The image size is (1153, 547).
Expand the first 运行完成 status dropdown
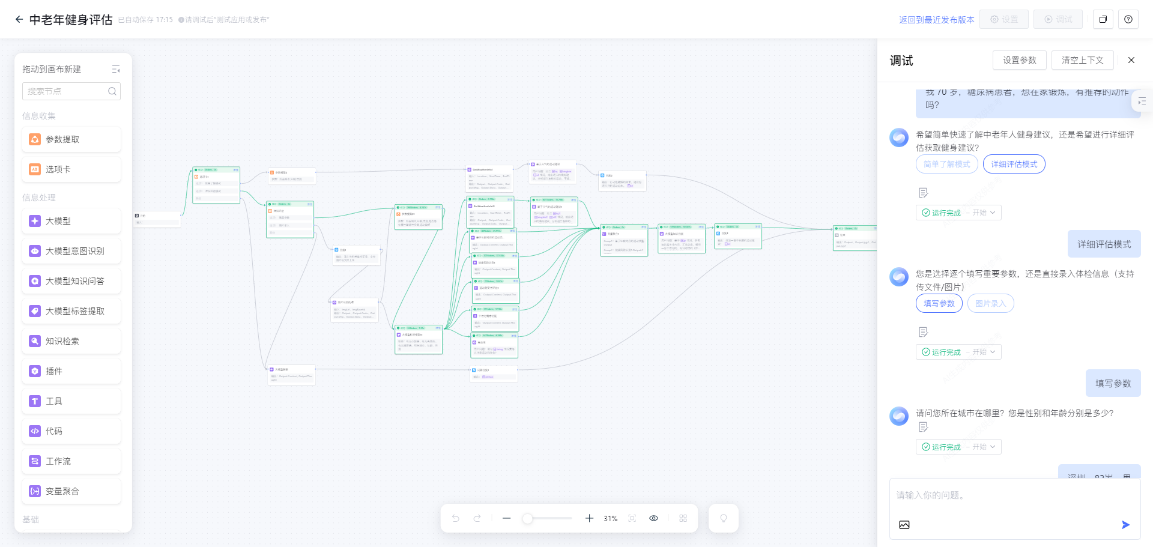pyautogui.click(x=958, y=213)
